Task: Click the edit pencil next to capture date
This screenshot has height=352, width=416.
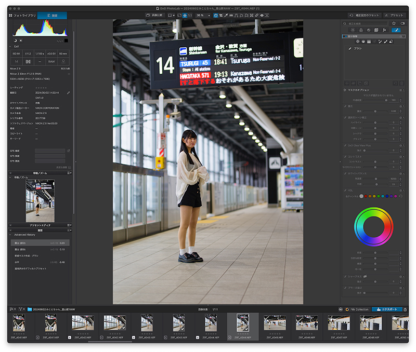Action: 68,93
